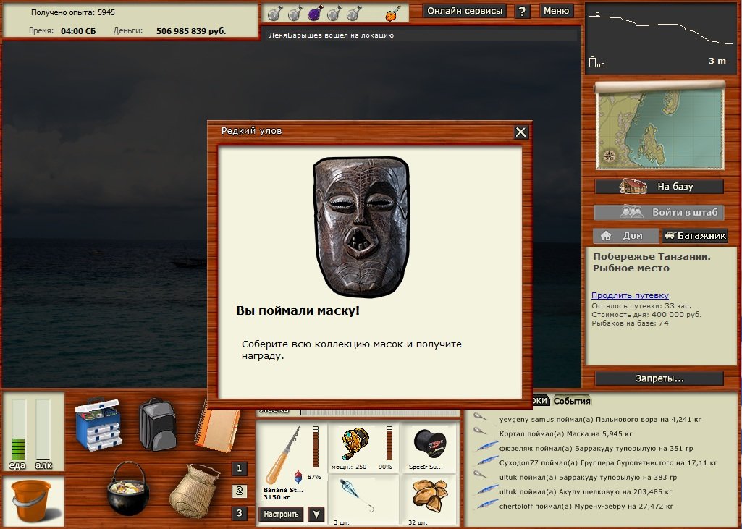
Task: Click the second grey potion flask
Action: click(295, 13)
